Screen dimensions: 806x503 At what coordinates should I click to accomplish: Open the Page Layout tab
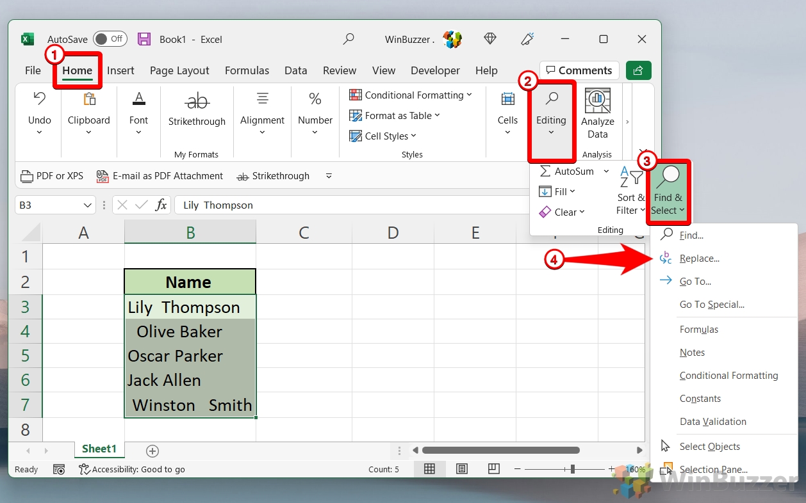[179, 70]
